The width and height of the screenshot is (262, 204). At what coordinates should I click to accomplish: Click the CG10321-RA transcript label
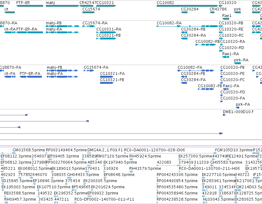click(x=109, y=29)
